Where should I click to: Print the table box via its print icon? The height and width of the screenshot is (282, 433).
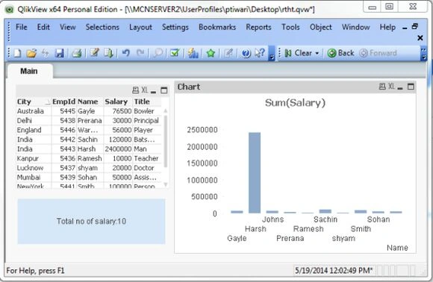(x=135, y=90)
